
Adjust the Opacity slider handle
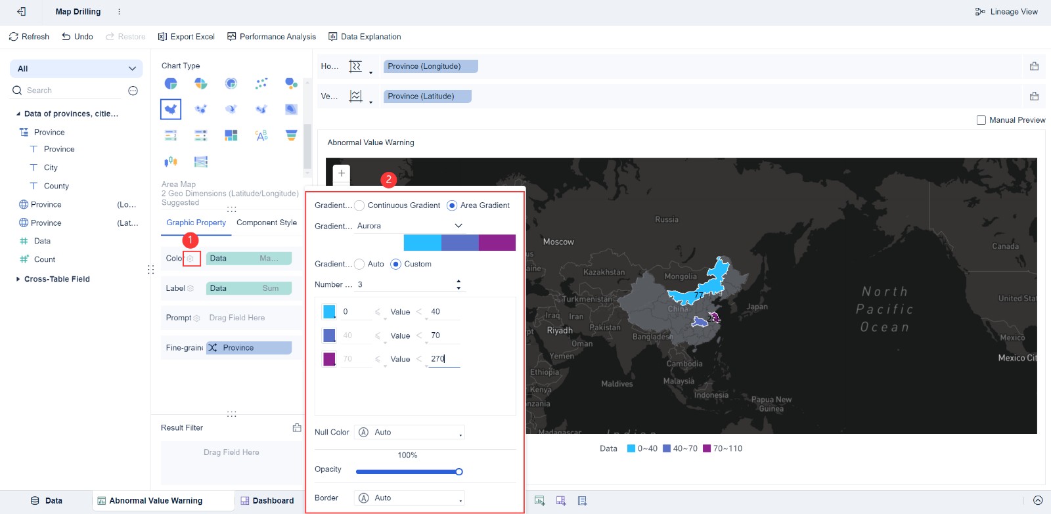point(459,472)
